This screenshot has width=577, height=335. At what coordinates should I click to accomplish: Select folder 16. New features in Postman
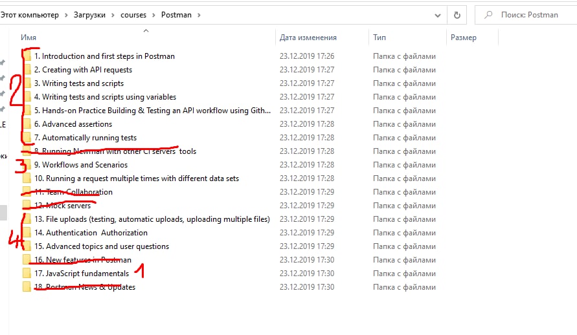pos(83,260)
